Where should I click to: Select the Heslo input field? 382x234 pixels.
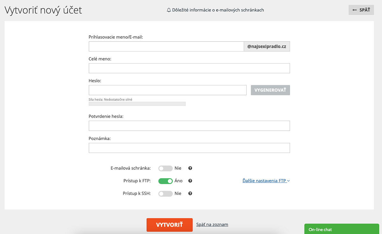point(168,90)
